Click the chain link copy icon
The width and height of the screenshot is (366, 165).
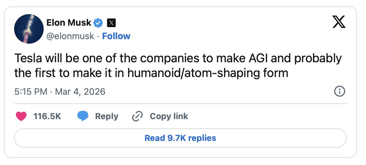click(137, 116)
